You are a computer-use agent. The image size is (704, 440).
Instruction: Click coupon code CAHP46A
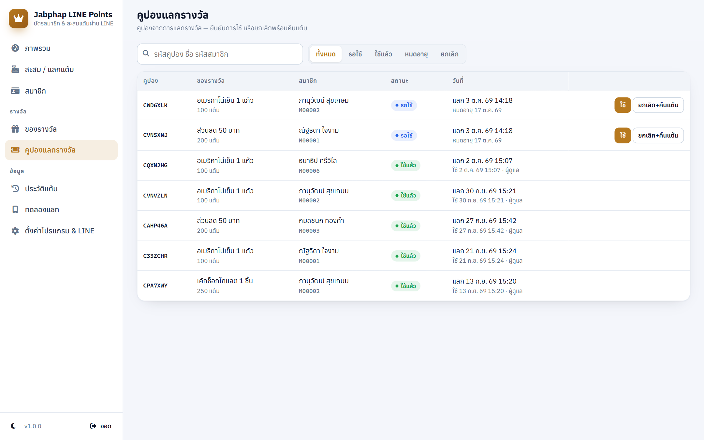[x=155, y=226]
